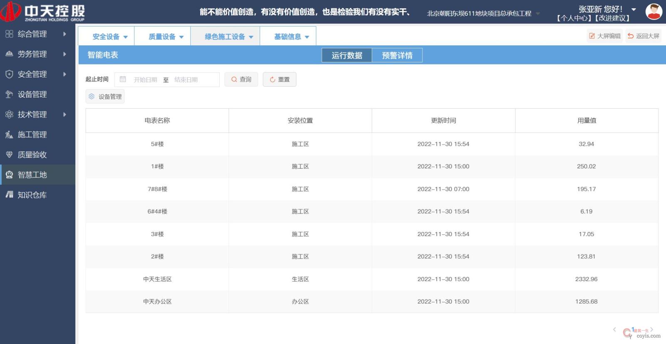Click the 安装位置 column header

click(300, 120)
